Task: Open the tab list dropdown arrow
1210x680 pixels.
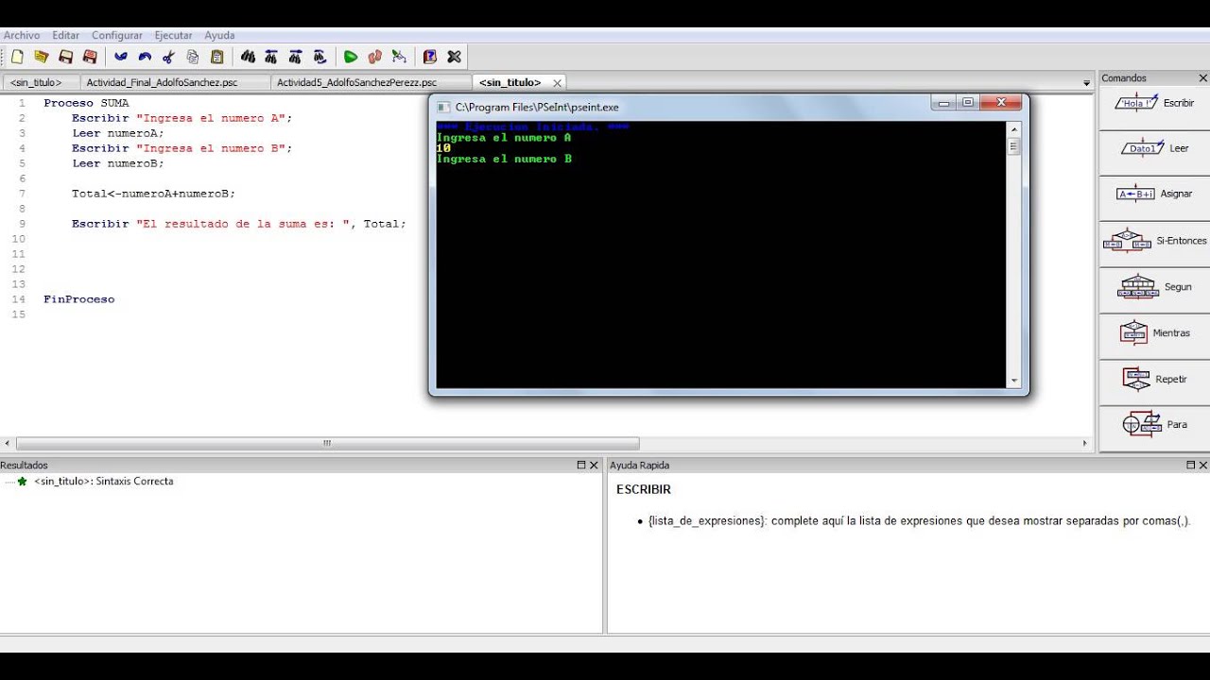Action: (1086, 83)
